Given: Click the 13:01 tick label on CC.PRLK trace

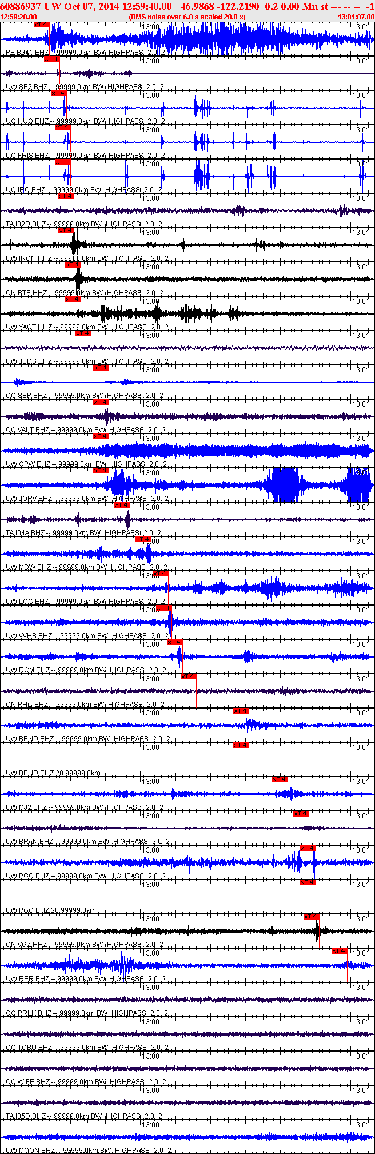Looking at the screenshot, I should [361, 987].
